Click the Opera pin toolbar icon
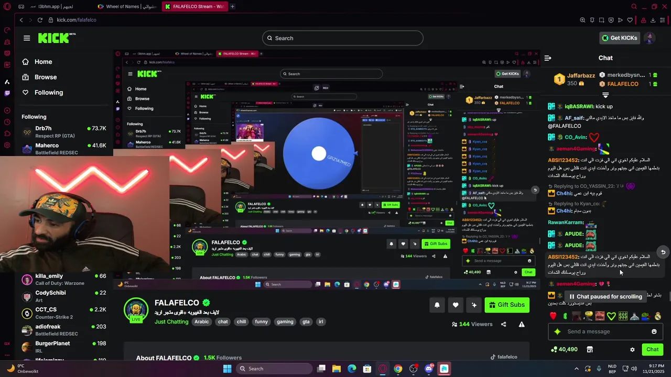The height and width of the screenshot is (377, 671). [x=592, y=20]
